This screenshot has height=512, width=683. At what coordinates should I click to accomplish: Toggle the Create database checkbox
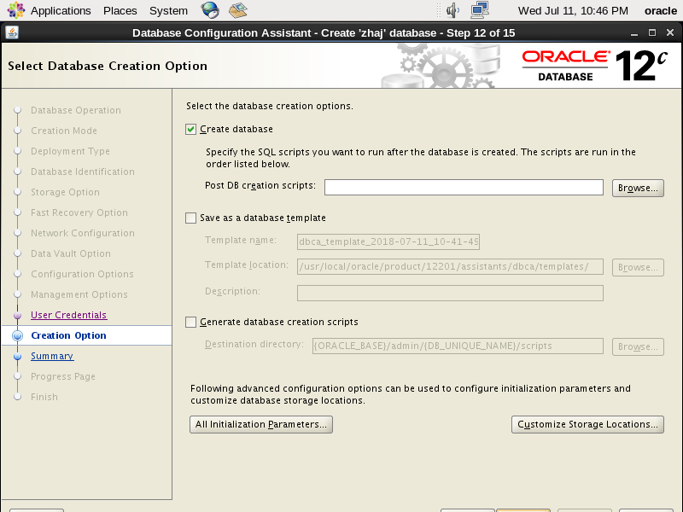pyautogui.click(x=190, y=130)
